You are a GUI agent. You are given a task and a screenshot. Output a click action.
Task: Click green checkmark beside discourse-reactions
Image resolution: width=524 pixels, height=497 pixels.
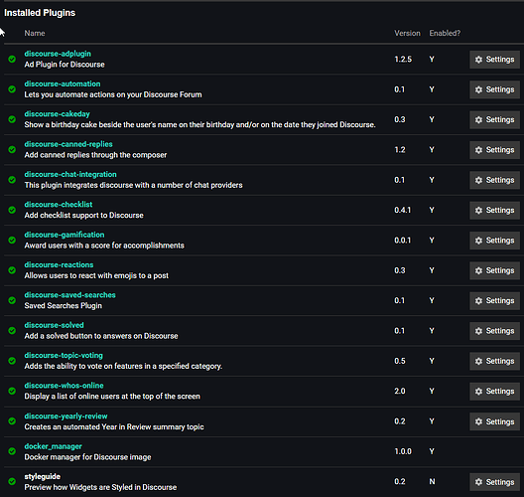12,270
